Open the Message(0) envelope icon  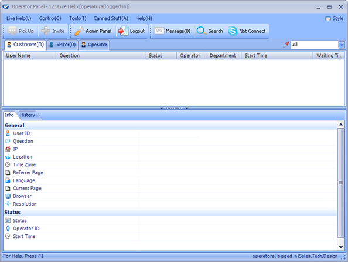coord(159,31)
